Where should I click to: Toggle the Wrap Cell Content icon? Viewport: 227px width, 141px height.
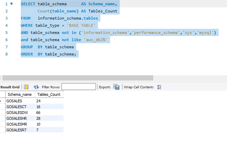click(x=159, y=87)
